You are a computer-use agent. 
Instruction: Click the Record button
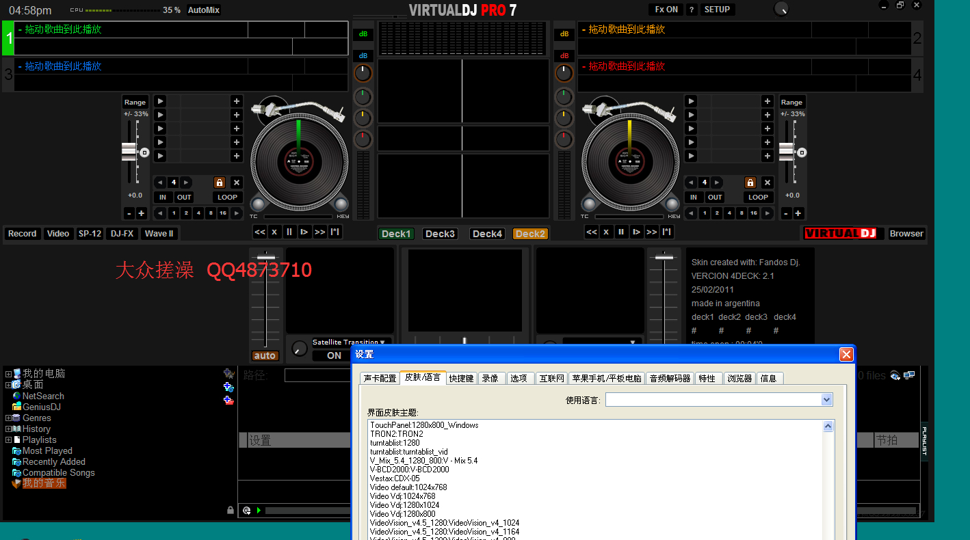click(x=23, y=234)
